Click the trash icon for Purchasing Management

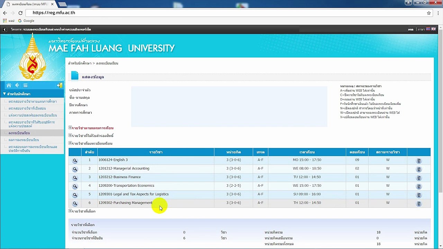[419, 203]
